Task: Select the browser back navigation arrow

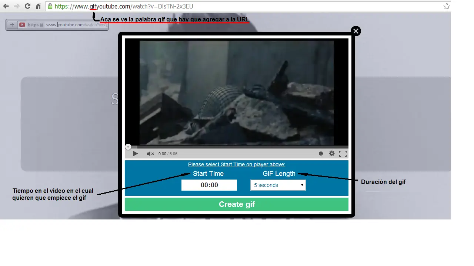Action: (x=6, y=6)
